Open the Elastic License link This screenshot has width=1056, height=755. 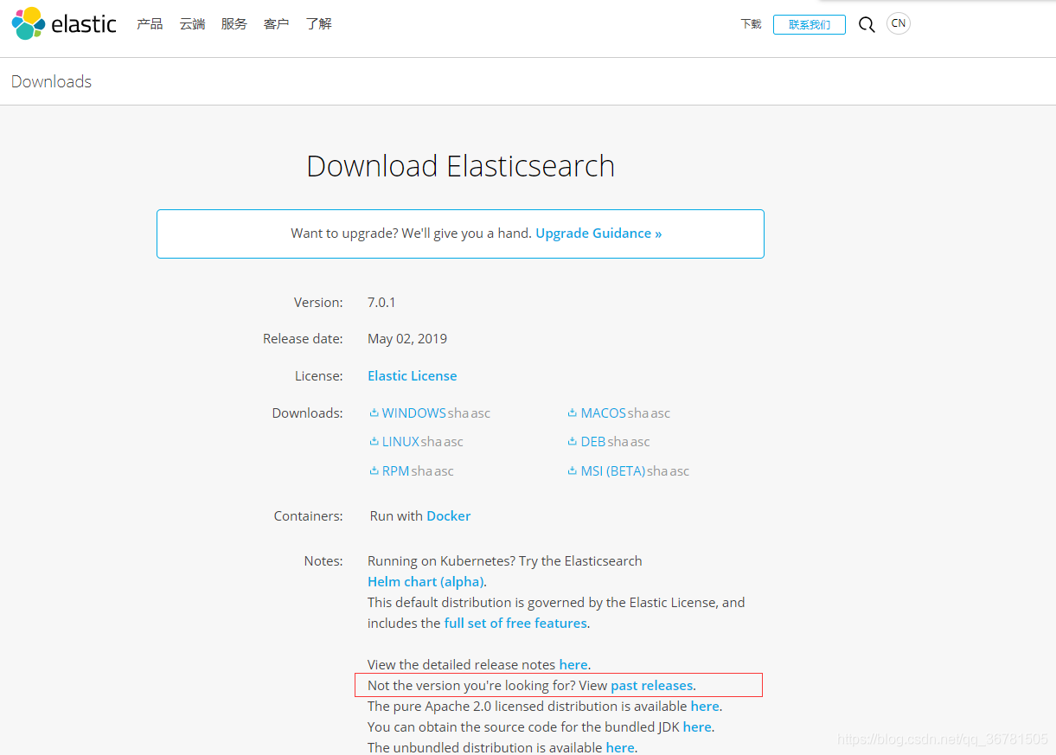[x=413, y=376]
